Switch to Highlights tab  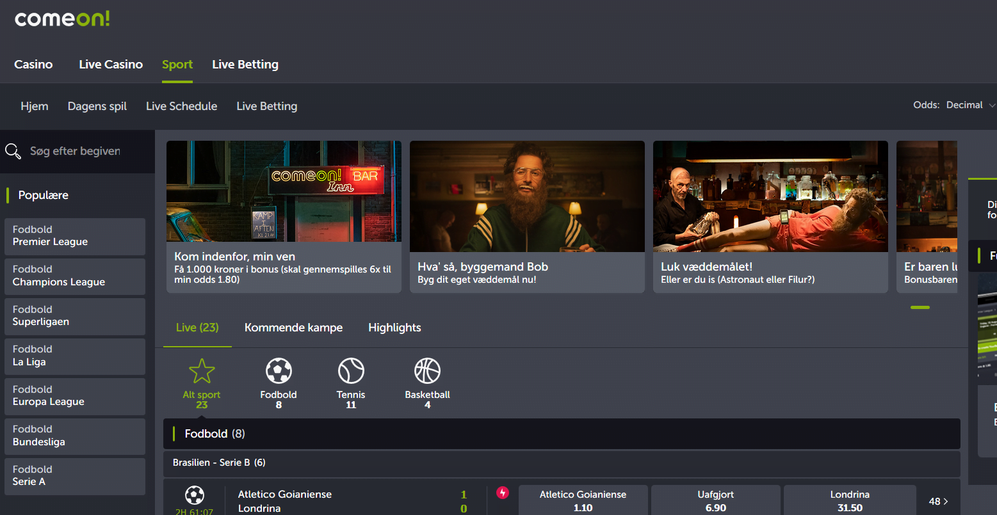(x=394, y=328)
